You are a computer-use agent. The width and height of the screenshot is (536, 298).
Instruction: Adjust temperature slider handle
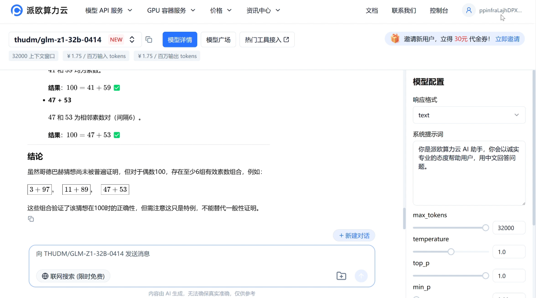(x=451, y=252)
